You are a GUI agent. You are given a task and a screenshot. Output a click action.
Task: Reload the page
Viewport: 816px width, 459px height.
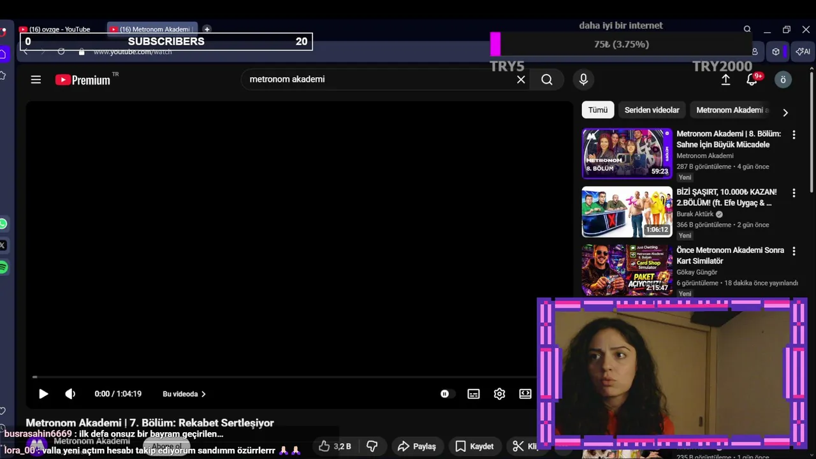(61, 52)
